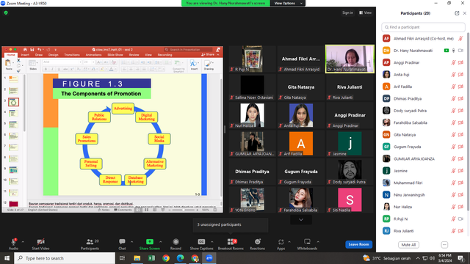Screen dimensions: 470x264
Task: Expand share options arrow next to Share Screen
Action: 161,242
